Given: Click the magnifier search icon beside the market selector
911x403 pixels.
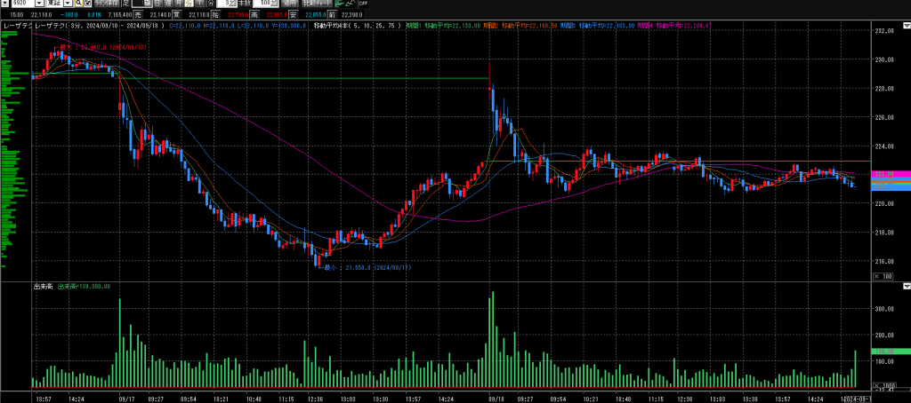Looking at the screenshot, I should pyautogui.click(x=77, y=4).
